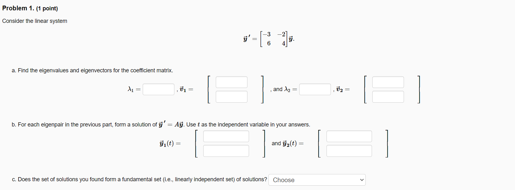Click the linearly independent set answer control
515x190 pixels.
316,180
